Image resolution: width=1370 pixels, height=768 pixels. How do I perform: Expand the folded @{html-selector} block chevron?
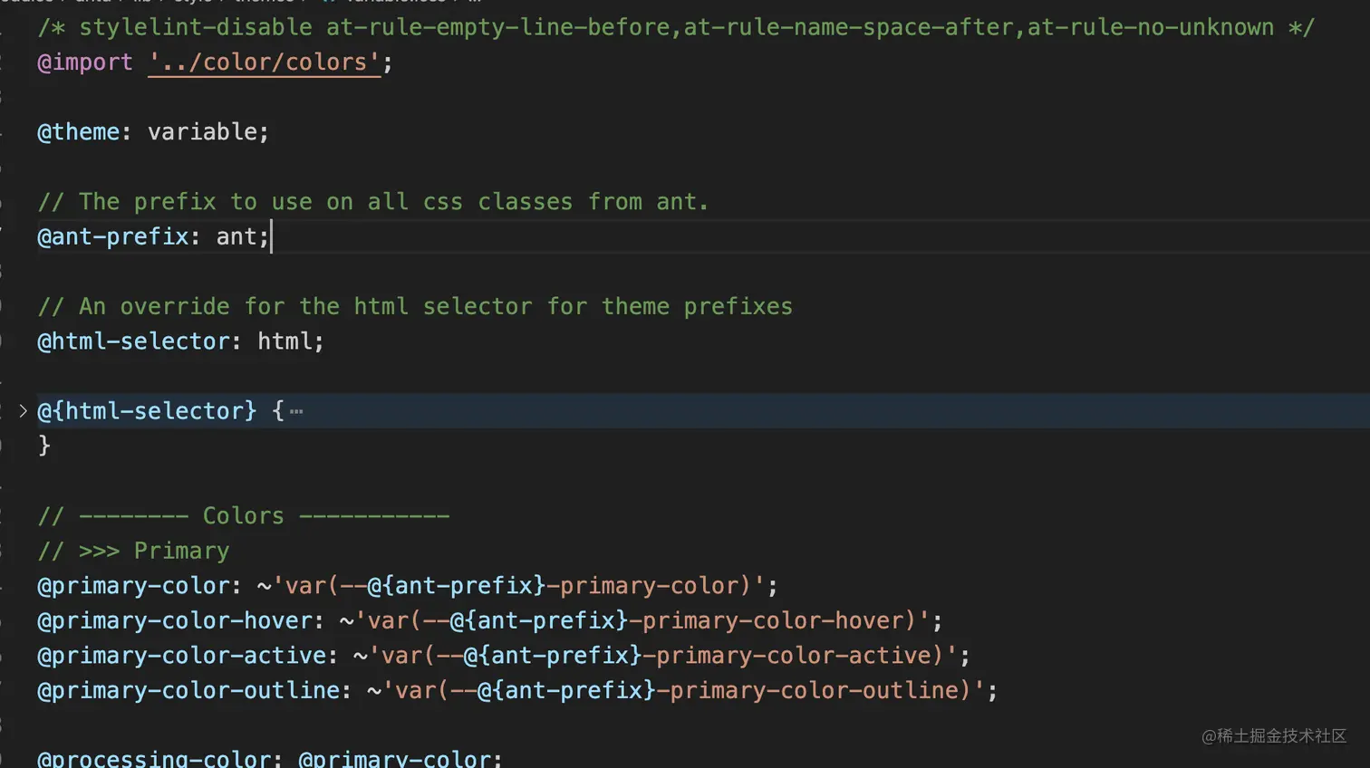click(x=24, y=411)
